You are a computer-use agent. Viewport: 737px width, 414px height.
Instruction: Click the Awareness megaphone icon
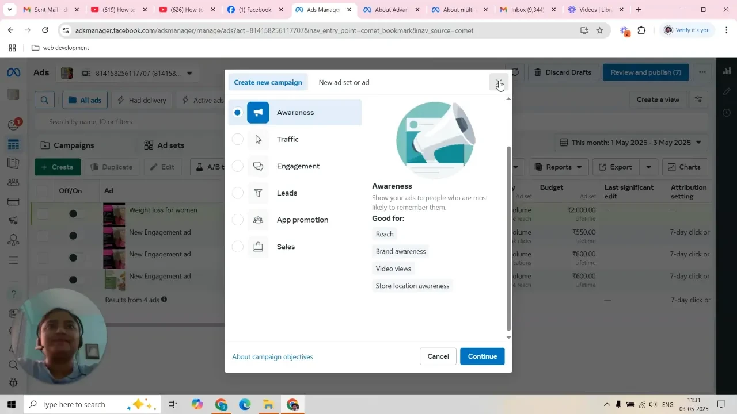(x=258, y=113)
